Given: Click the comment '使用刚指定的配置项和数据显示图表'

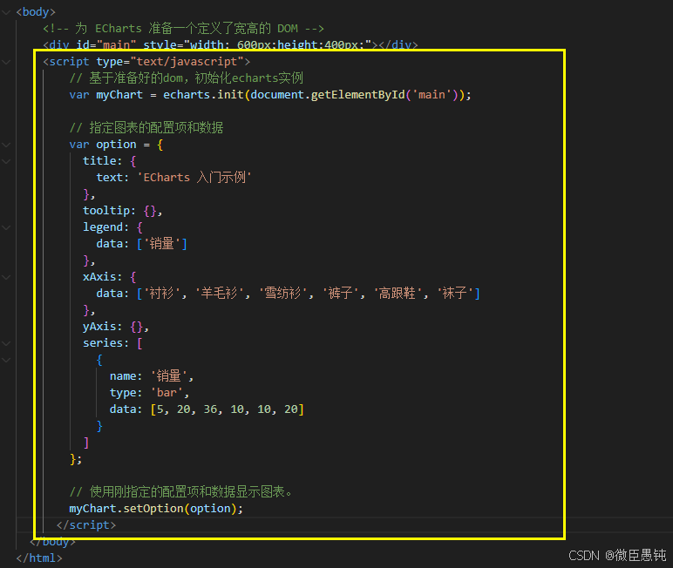Looking at the screenshot, I should (187, 492).
